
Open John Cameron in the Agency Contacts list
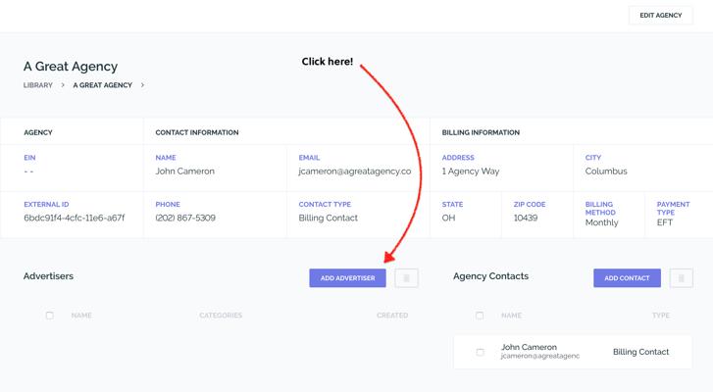(529, 347)
